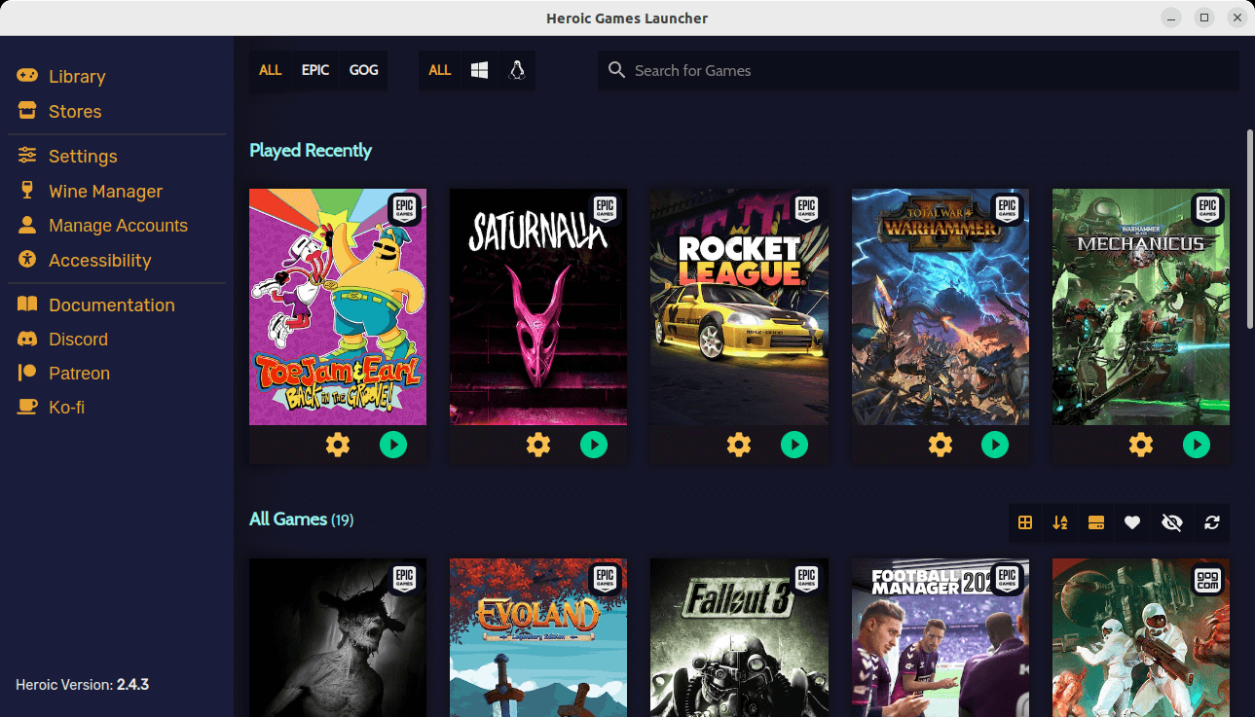Toggle sort order descending icon
The width and height of the screenshot is (1255, 717).
coord(1060,522)
